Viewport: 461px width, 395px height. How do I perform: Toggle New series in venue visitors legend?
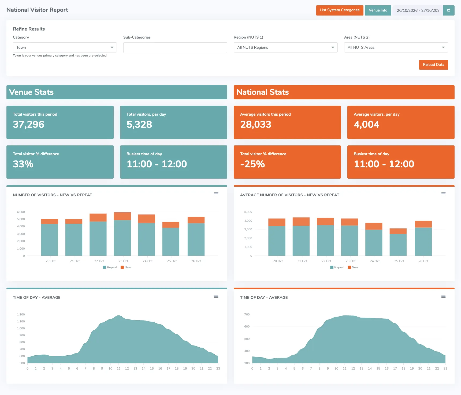pos(126,267)
